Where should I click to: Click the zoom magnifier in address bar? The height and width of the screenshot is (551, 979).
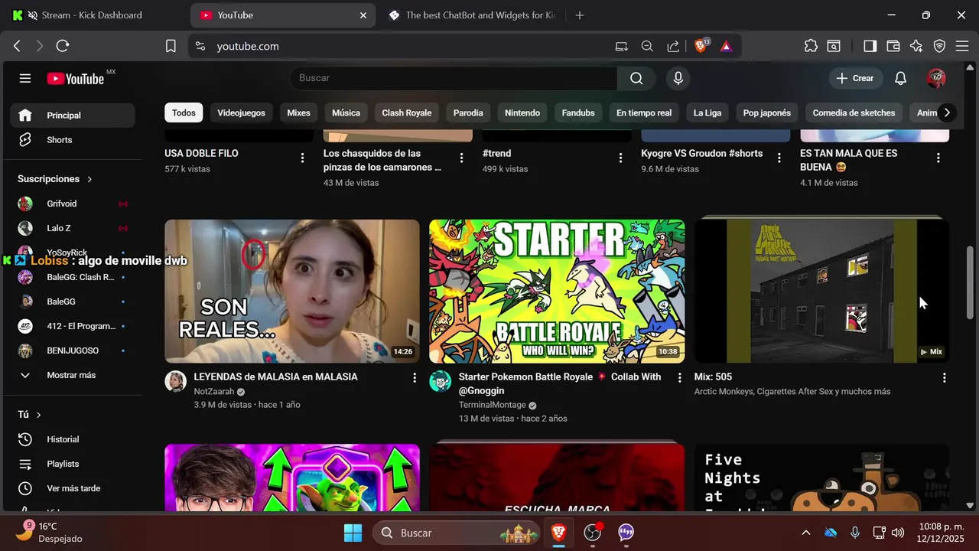(647, 46)
